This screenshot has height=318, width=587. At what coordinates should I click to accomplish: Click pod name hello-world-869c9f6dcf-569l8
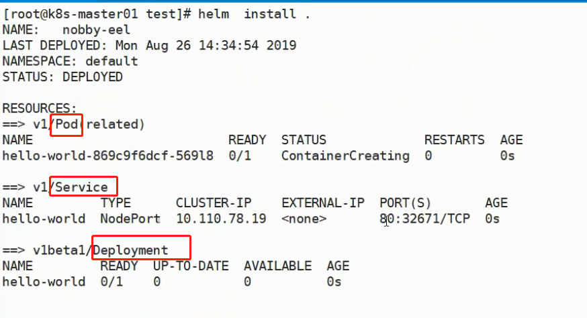[107, 156]
